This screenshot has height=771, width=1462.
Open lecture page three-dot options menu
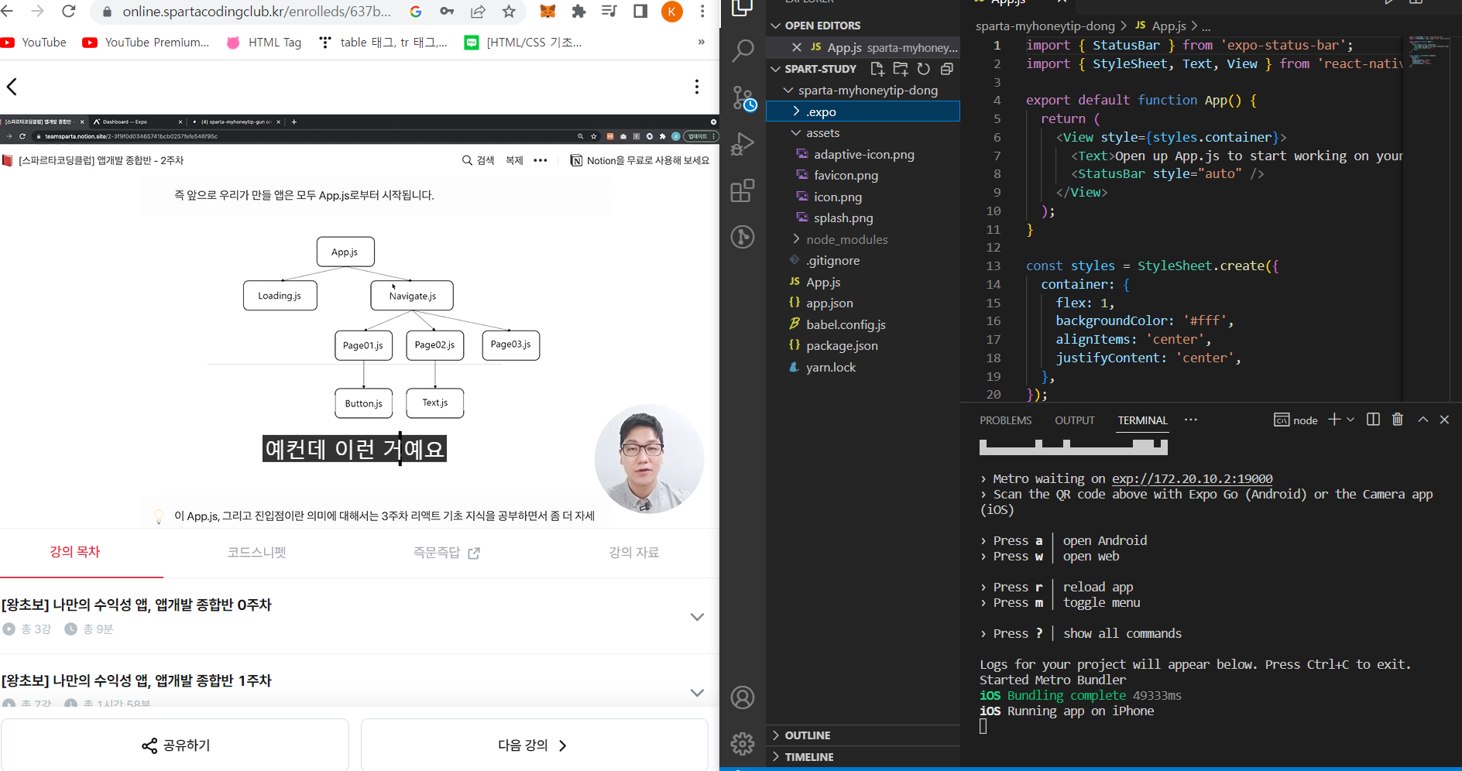click(x=697, y=87)
